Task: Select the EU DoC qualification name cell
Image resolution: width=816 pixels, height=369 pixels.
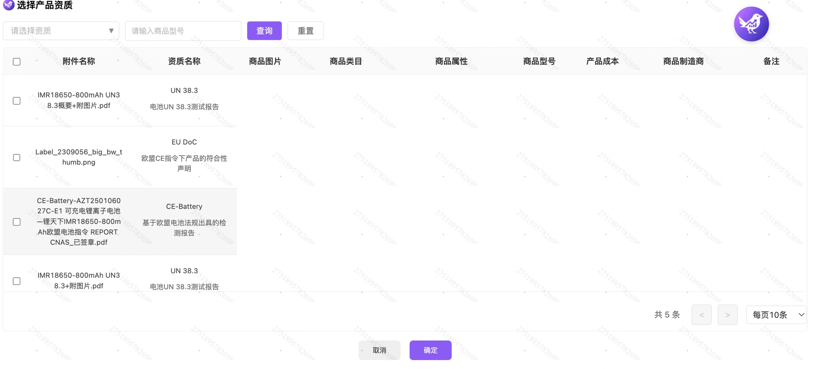Action: [x=184, y=142]
